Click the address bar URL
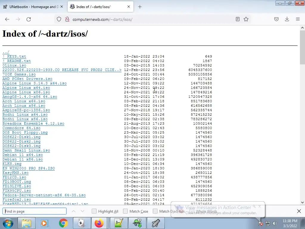 (102, 19)
